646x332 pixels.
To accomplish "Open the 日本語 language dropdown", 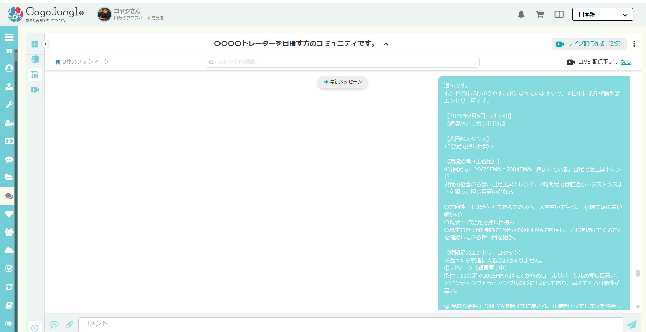I will pyautogui.click(x=603, y=14).
